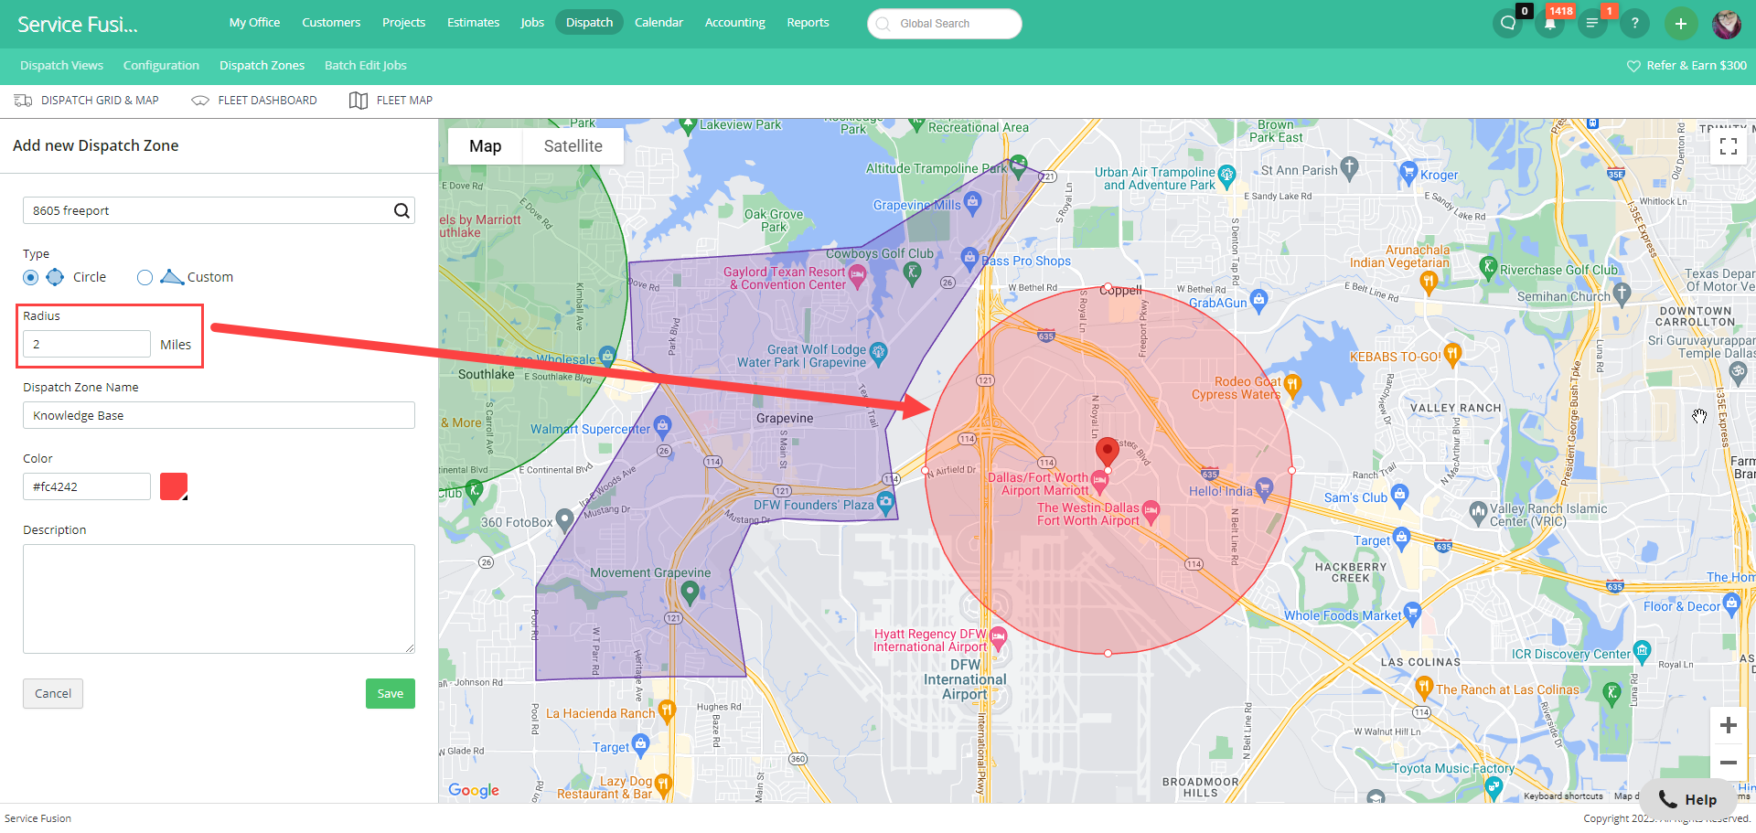Click the Gaylord Texan Resort hotel pin

(x=857, y=276)
